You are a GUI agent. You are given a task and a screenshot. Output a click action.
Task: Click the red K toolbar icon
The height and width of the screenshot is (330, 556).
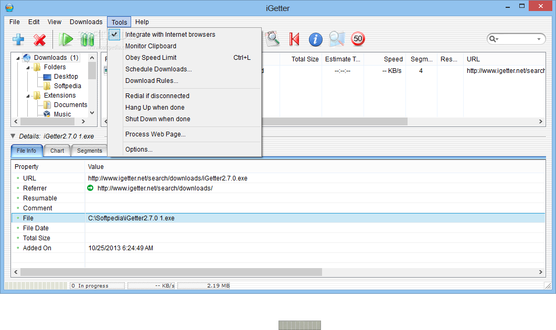pos(294,39)
